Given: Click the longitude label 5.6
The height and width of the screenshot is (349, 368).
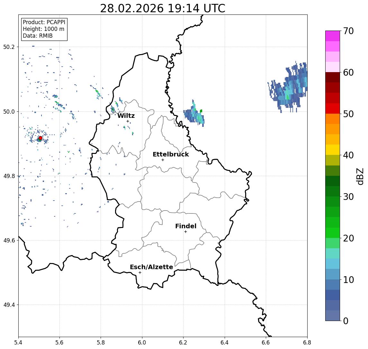Looking at the screenshot, I should (59, 343).
